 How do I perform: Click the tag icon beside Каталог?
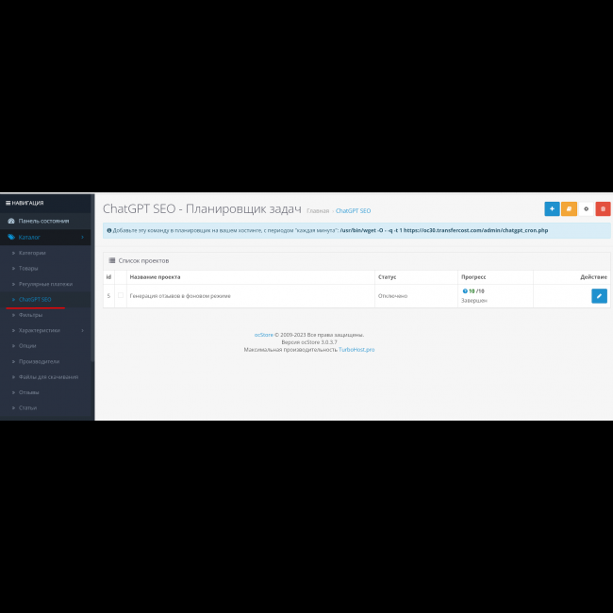(10, 237)
